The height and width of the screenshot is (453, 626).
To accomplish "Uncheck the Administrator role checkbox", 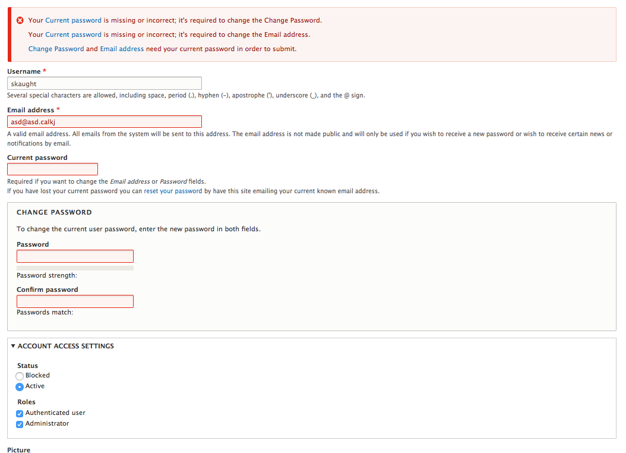I will coord(19,424).
